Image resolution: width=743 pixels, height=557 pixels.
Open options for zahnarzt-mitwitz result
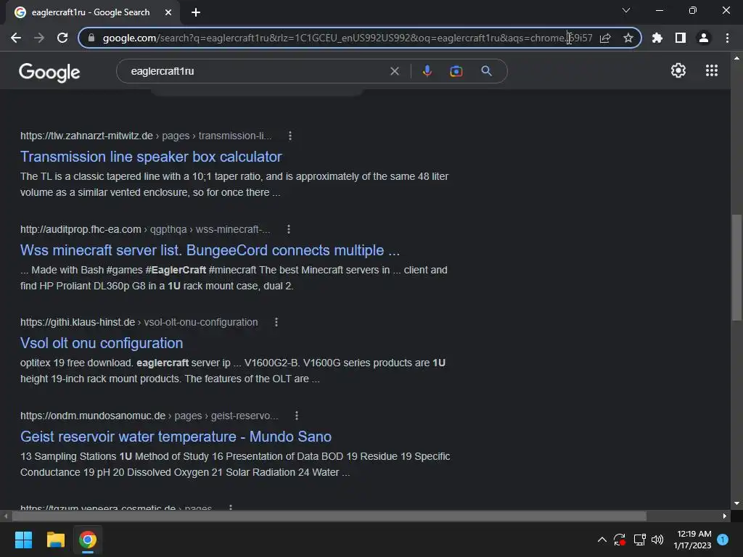point(290,136)
